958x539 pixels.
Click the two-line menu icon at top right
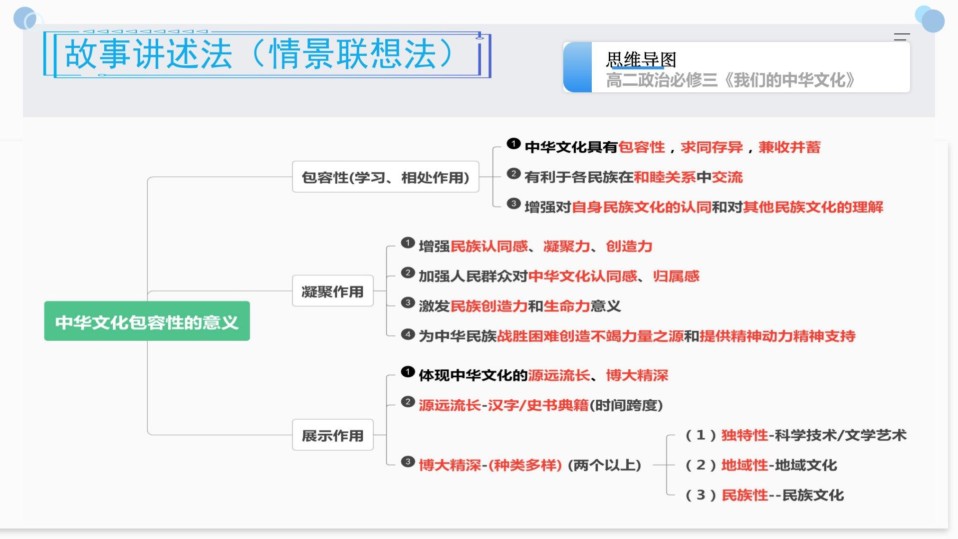[x=902, y=37]
